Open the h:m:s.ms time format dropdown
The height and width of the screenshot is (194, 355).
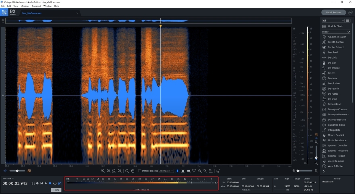click(8, 178)
